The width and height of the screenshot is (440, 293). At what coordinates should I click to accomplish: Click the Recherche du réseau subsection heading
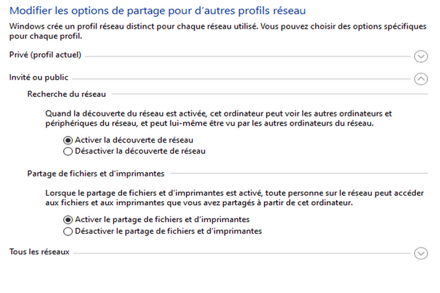[66, 94]
